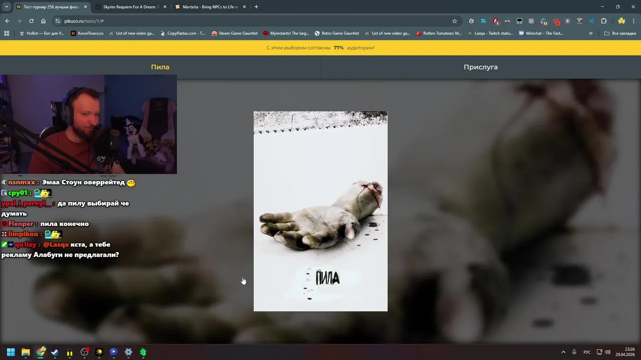Switch the РУС input language
The width and height of the screenshot is (641, 360).
pyautogui.click(x=587, y=352)
